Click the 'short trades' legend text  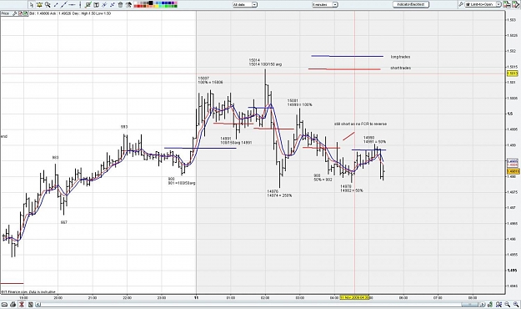tap(401, 68)
